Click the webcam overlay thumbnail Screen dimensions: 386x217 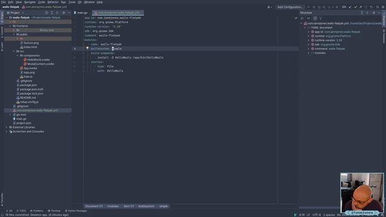(x=362, y=193)
